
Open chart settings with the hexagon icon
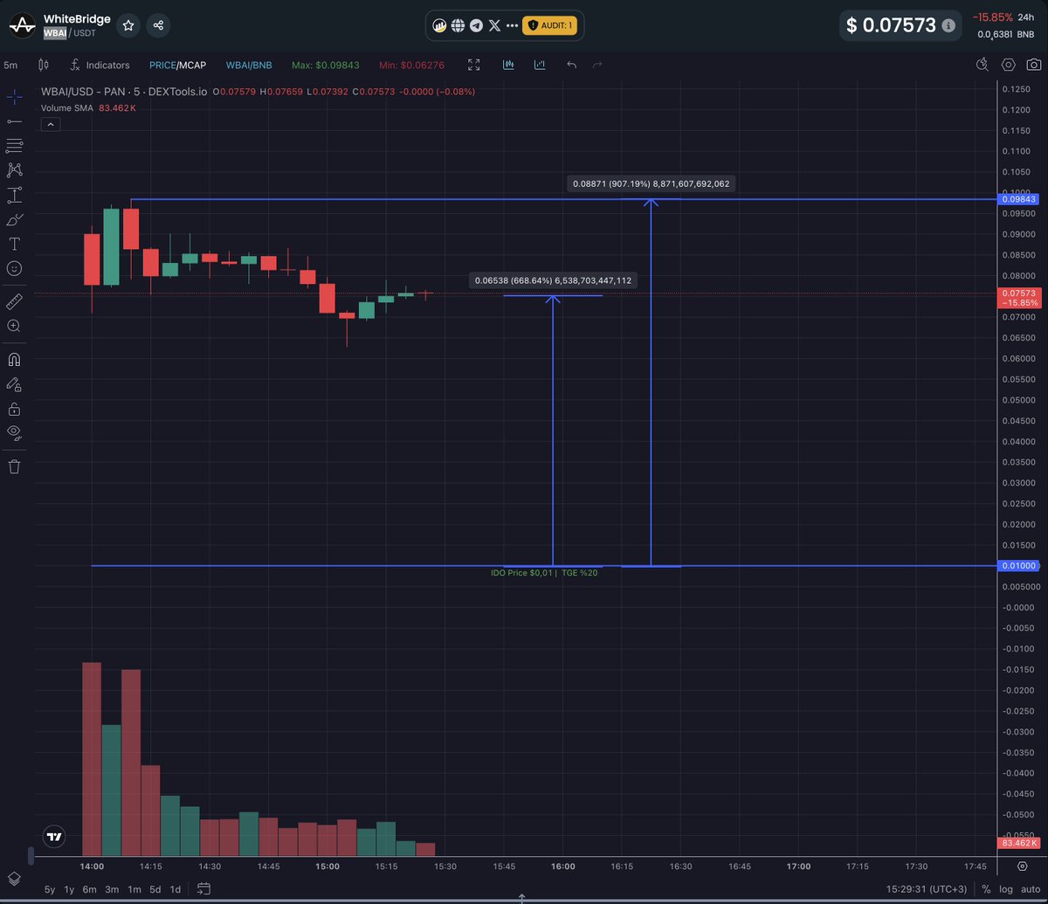[x=1009, y=65]
